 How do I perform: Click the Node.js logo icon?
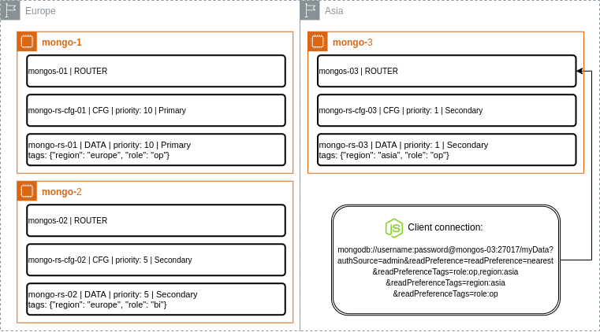[x=393, y=228]
